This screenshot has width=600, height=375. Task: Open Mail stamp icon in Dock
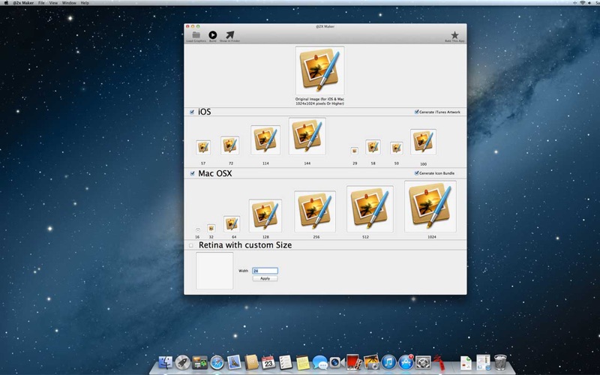234,362
